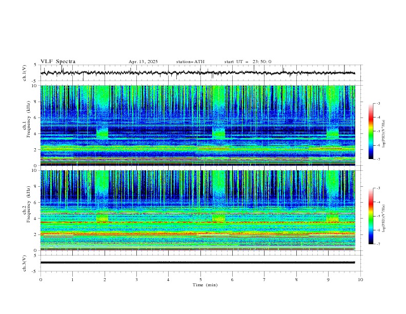Image resolution: width=406 pixels, height=314 pixels.
Task: Click the "-5" tick on the ch.2 colorbar
Action: tap(378, 216)
